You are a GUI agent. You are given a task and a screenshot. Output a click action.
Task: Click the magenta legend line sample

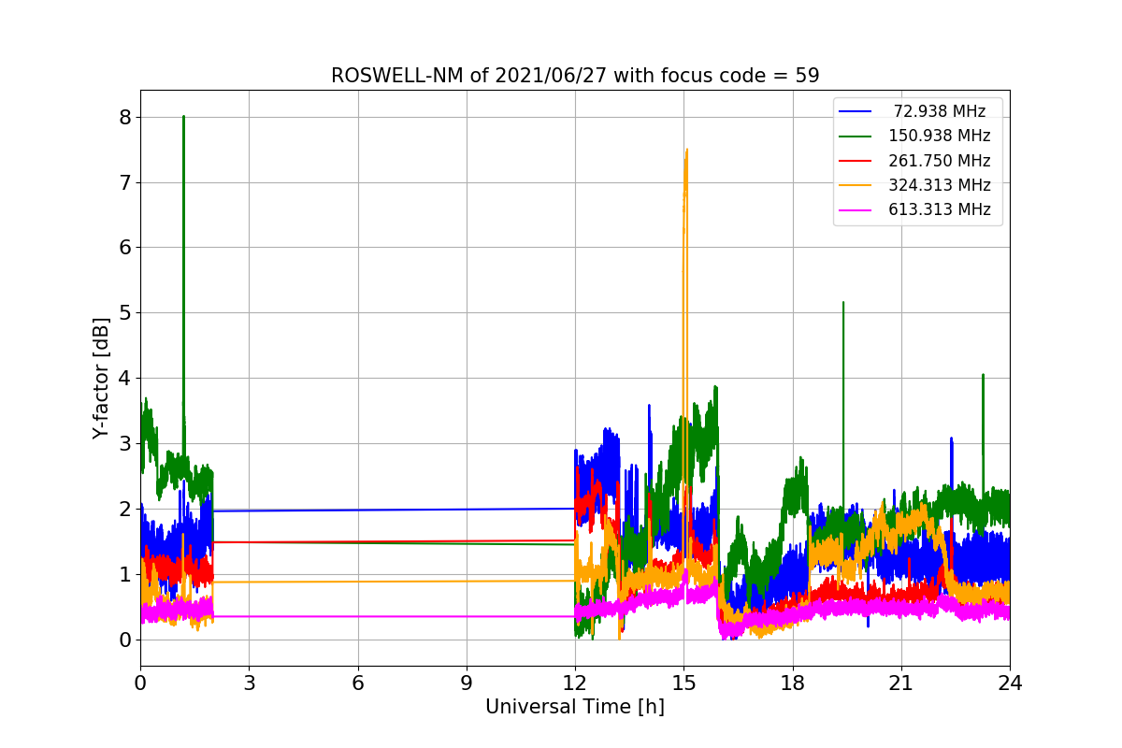tap(856, 210)
